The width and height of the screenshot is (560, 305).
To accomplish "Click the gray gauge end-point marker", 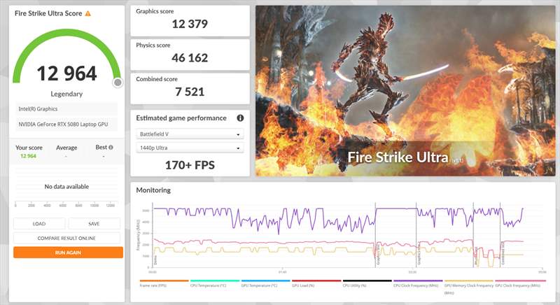I will coord(118,83).
